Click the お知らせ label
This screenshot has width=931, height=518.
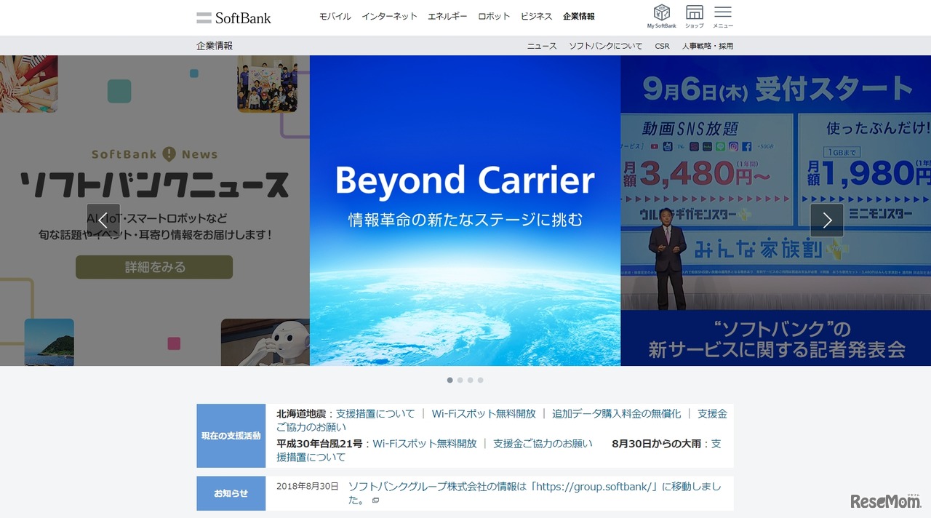(x=231, y=493)
